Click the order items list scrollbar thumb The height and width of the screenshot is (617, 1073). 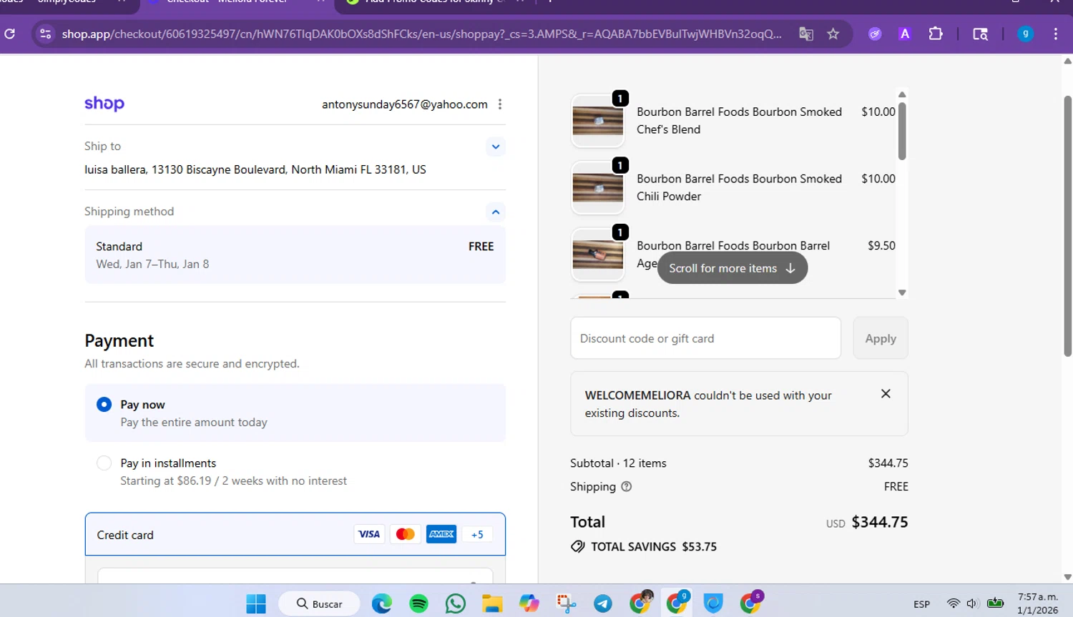902,132
